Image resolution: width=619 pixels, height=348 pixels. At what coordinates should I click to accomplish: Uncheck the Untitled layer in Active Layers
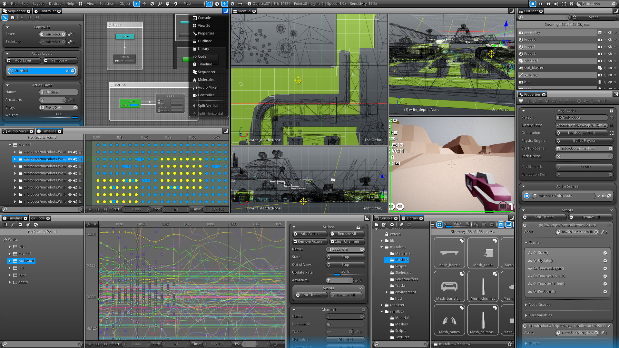pos(67,71)
